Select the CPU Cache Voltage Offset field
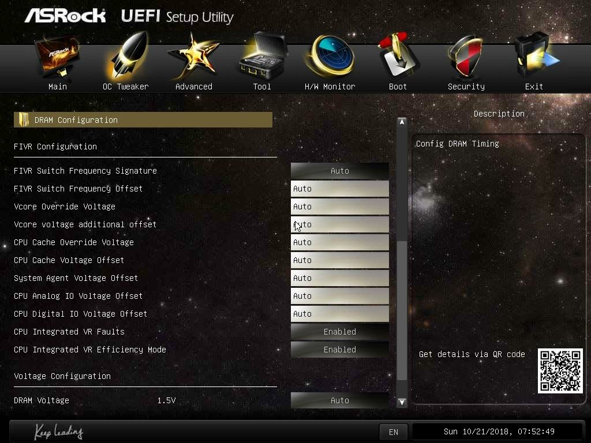The height and width of the screenshot is (443, 591). pos(339,260)
